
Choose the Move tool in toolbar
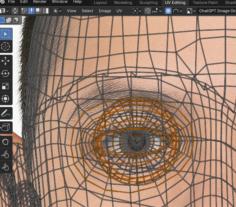click(6, 61)
